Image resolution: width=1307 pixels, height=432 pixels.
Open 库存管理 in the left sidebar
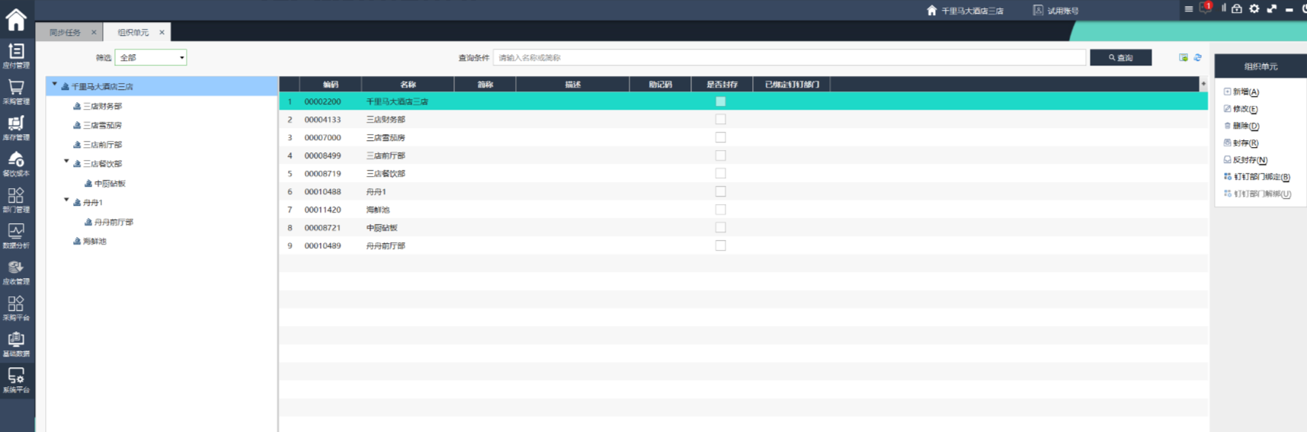[x=16, y=126]
